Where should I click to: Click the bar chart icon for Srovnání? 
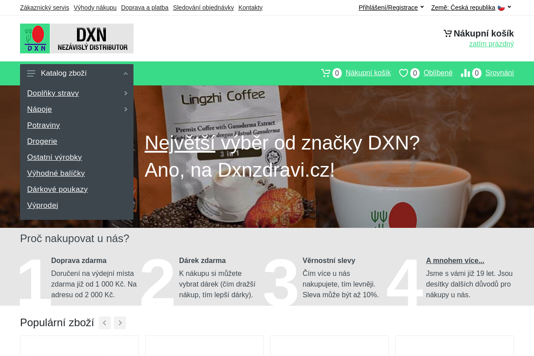465,73
